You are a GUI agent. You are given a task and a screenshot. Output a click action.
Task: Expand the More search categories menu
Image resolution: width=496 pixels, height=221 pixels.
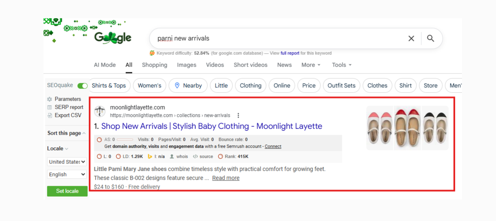coord(311,65)
